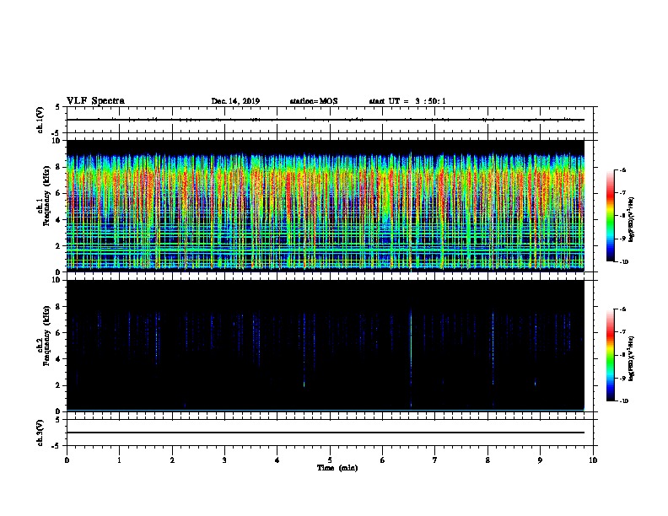
Task: Click the "ch.1(V)" axis label of the top waveform
Action: tap(40, 120)
